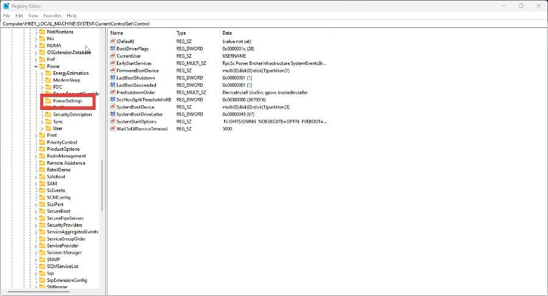Click the LastBootSucceeded DWORD icon
548x296 pixels.
[113, 85]
